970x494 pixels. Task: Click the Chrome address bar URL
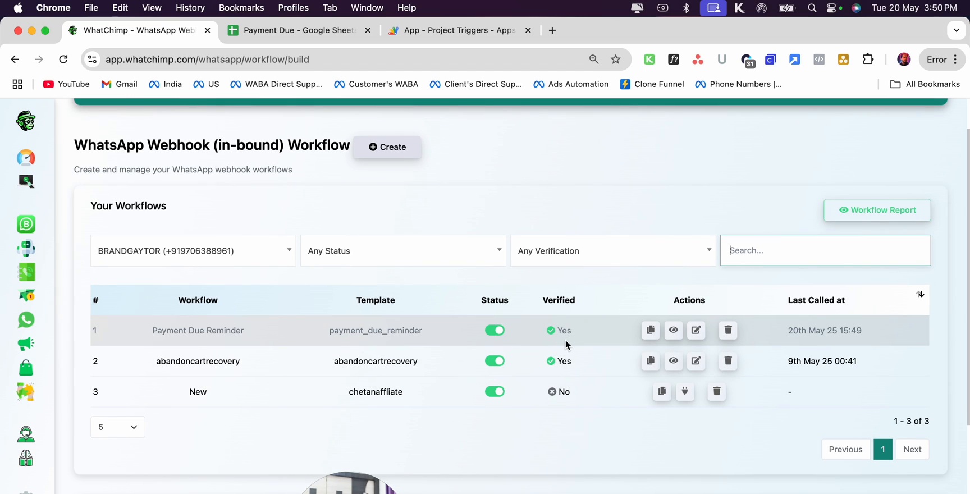(208, 60)
